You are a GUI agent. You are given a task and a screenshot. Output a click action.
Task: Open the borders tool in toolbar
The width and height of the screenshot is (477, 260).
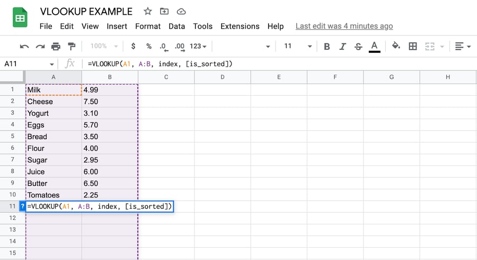413,47
